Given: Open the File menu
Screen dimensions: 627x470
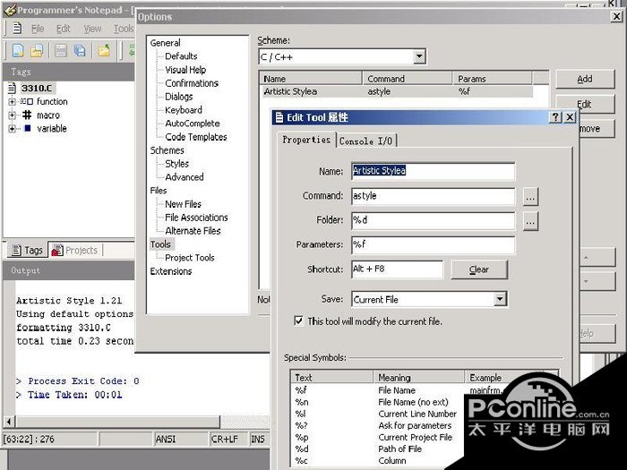Looking at the screenshot, I should point(38,29).
